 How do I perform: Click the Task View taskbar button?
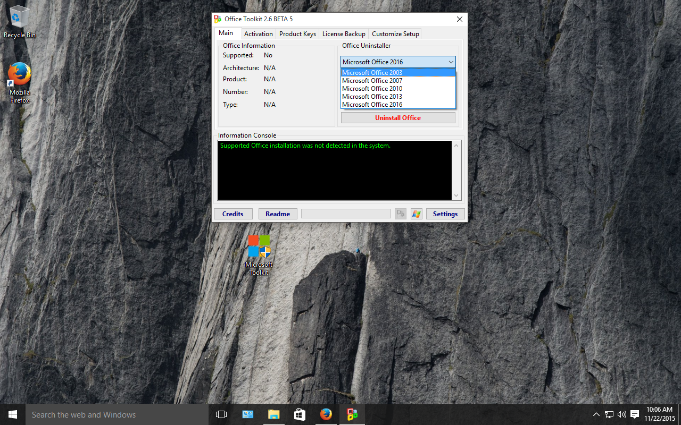[221, 414]
